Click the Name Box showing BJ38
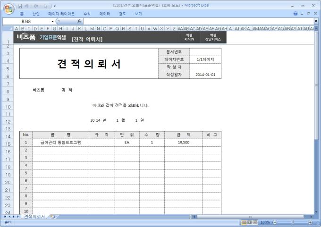Screen dimensions: 321x227 click(x=26, y=21)
